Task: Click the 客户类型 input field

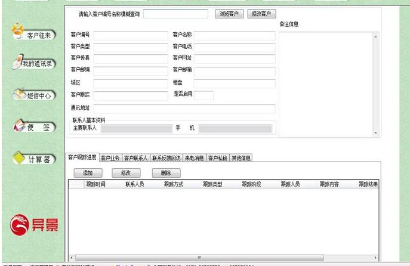Action: [131, 47]
